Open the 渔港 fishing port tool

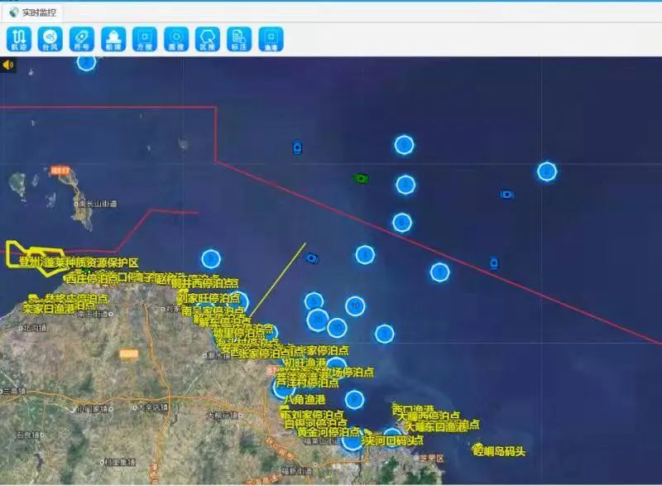(x=271, y=39)
